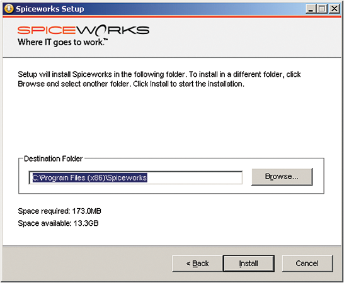Click the Spiceworks Setup title bar icon
The height and width of the screenshot is (283, 344).
point(9,9)
